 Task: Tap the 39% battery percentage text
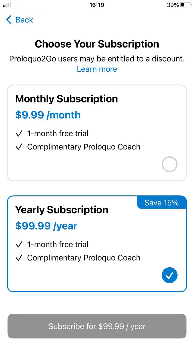click(173, 5)
